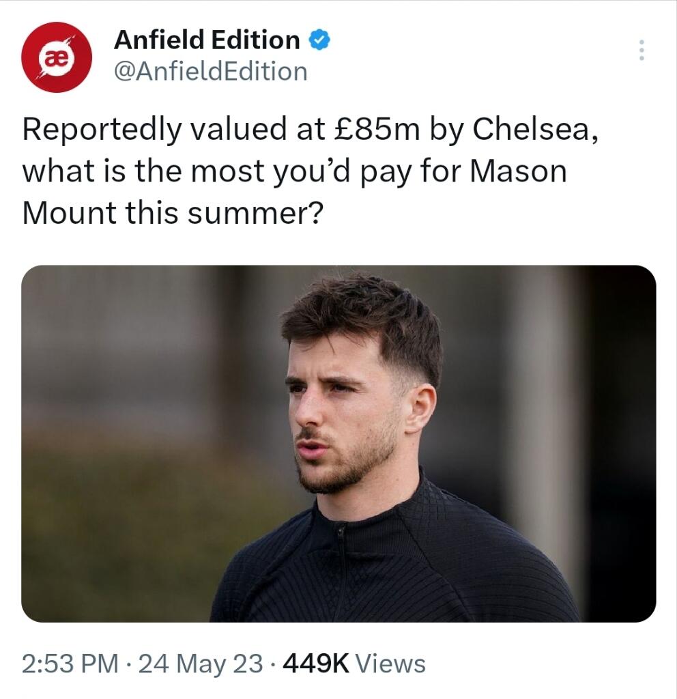Image resolution: width=677 pixels, height=699 pixels.
Task: Click the 2:53 PM timestamp
Action: (70, 663)
